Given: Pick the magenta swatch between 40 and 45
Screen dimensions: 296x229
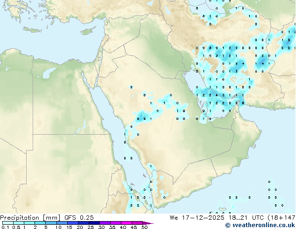Looking at the screenshot, I should click(x=127, y=223).
